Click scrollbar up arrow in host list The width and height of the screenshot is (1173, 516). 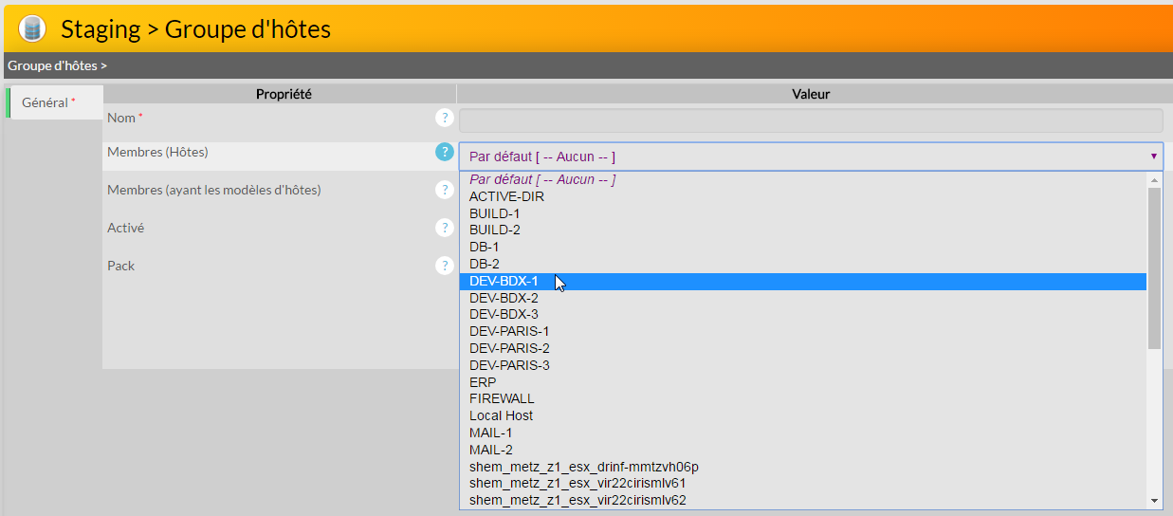1154,179
